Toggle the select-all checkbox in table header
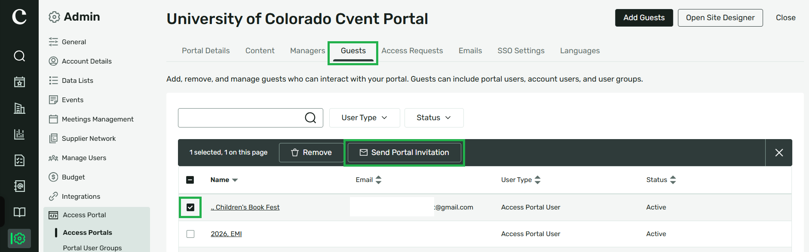Image resolution: width=809 pixels, height=252 pixels. coord(190,180)
